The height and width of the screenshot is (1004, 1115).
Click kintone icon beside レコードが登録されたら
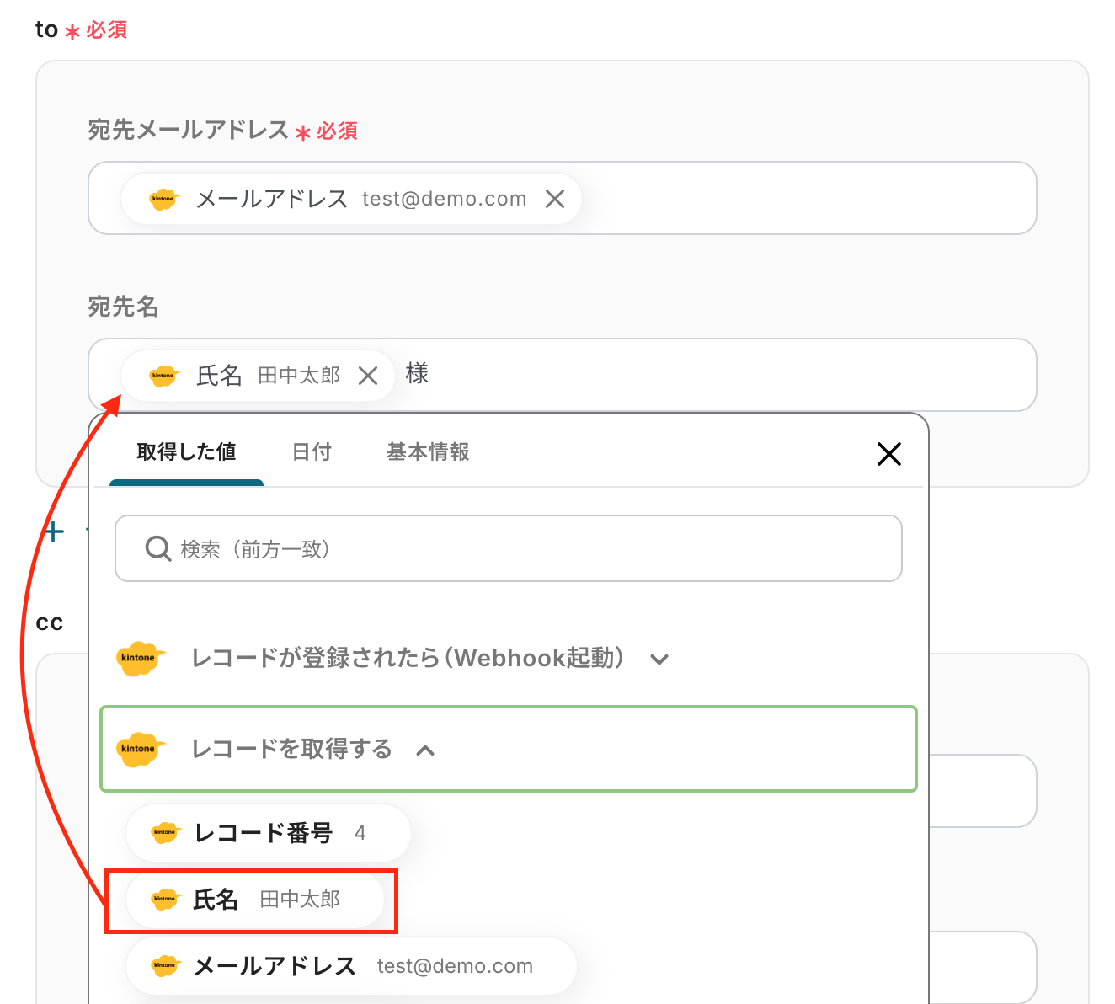point(140,658)
